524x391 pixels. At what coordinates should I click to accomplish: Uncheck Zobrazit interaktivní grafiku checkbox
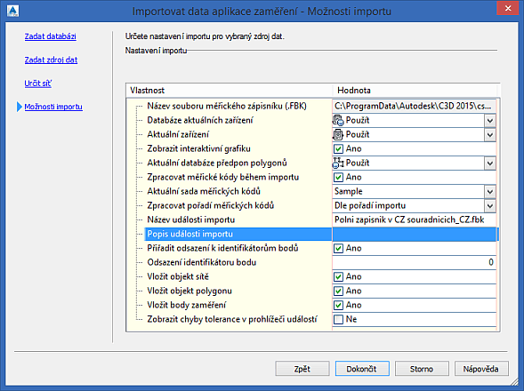click(338, 148)
